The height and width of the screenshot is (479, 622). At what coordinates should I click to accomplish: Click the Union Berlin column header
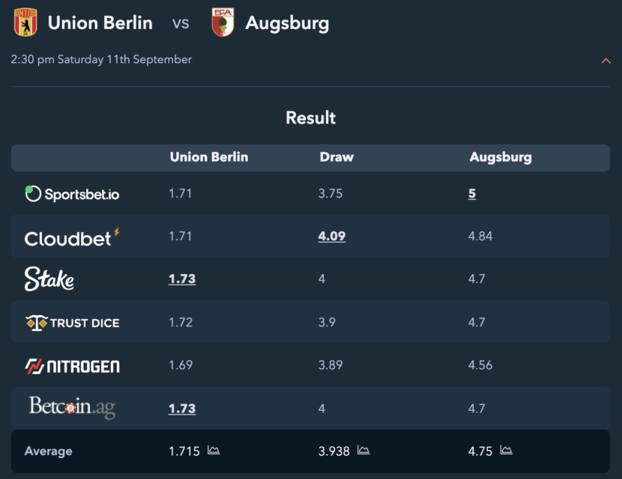pos(209,157)
